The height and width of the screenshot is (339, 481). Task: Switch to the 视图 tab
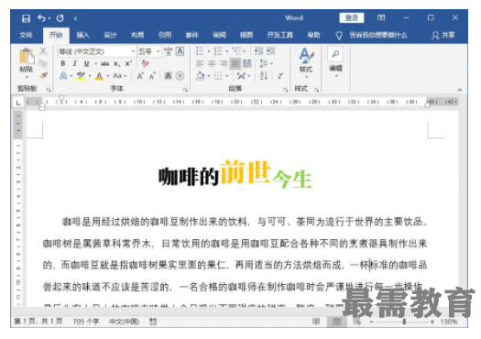point(246,36)
